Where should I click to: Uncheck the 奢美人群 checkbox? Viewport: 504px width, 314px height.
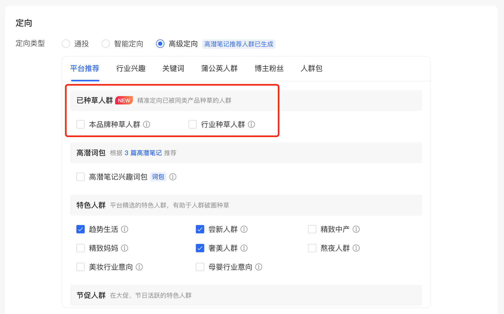[200, 248]
